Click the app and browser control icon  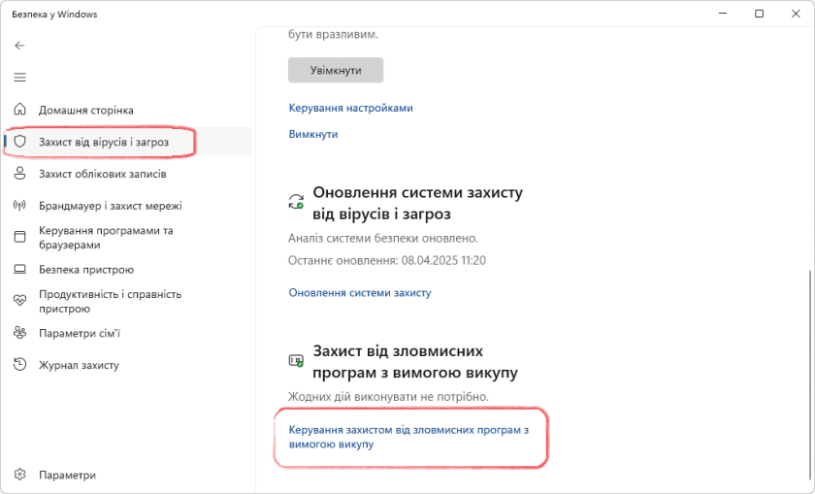point(19,238)
